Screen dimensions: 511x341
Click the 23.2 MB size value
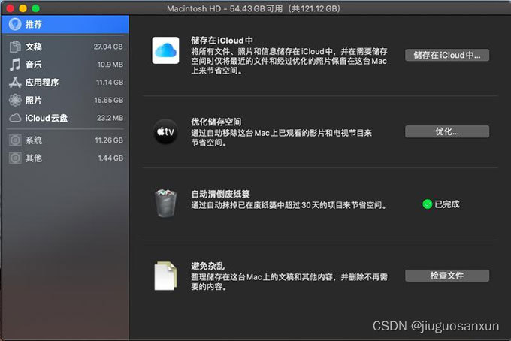(110, 118)
